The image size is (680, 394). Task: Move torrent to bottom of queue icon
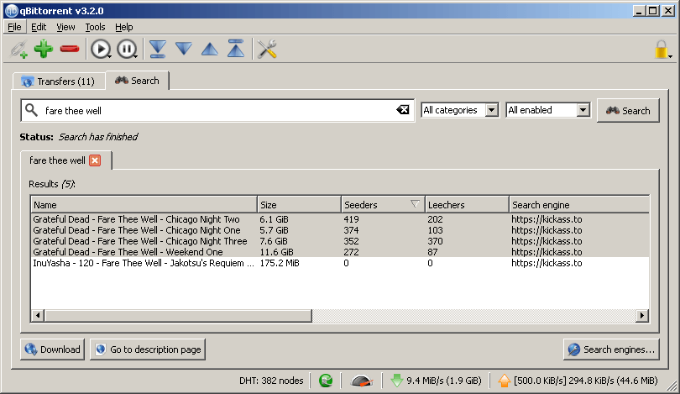(158, 49)
